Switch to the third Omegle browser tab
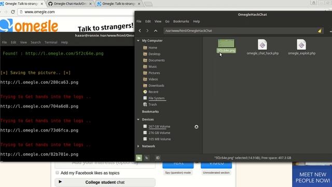Image resolution: width=332 pixels, height=187 pixels. click(119, 4)
